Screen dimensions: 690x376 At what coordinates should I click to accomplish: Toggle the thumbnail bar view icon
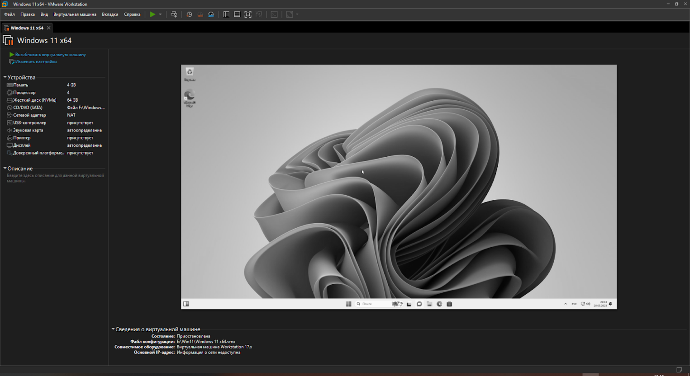pos(237,14)
